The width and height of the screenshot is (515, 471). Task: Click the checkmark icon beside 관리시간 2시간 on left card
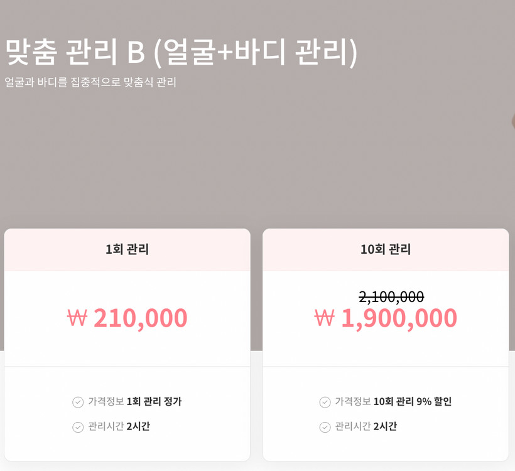[78, 426]
